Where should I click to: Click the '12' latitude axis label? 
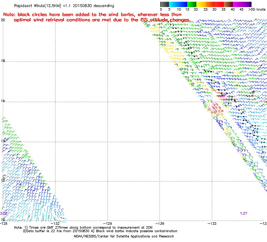3,180
